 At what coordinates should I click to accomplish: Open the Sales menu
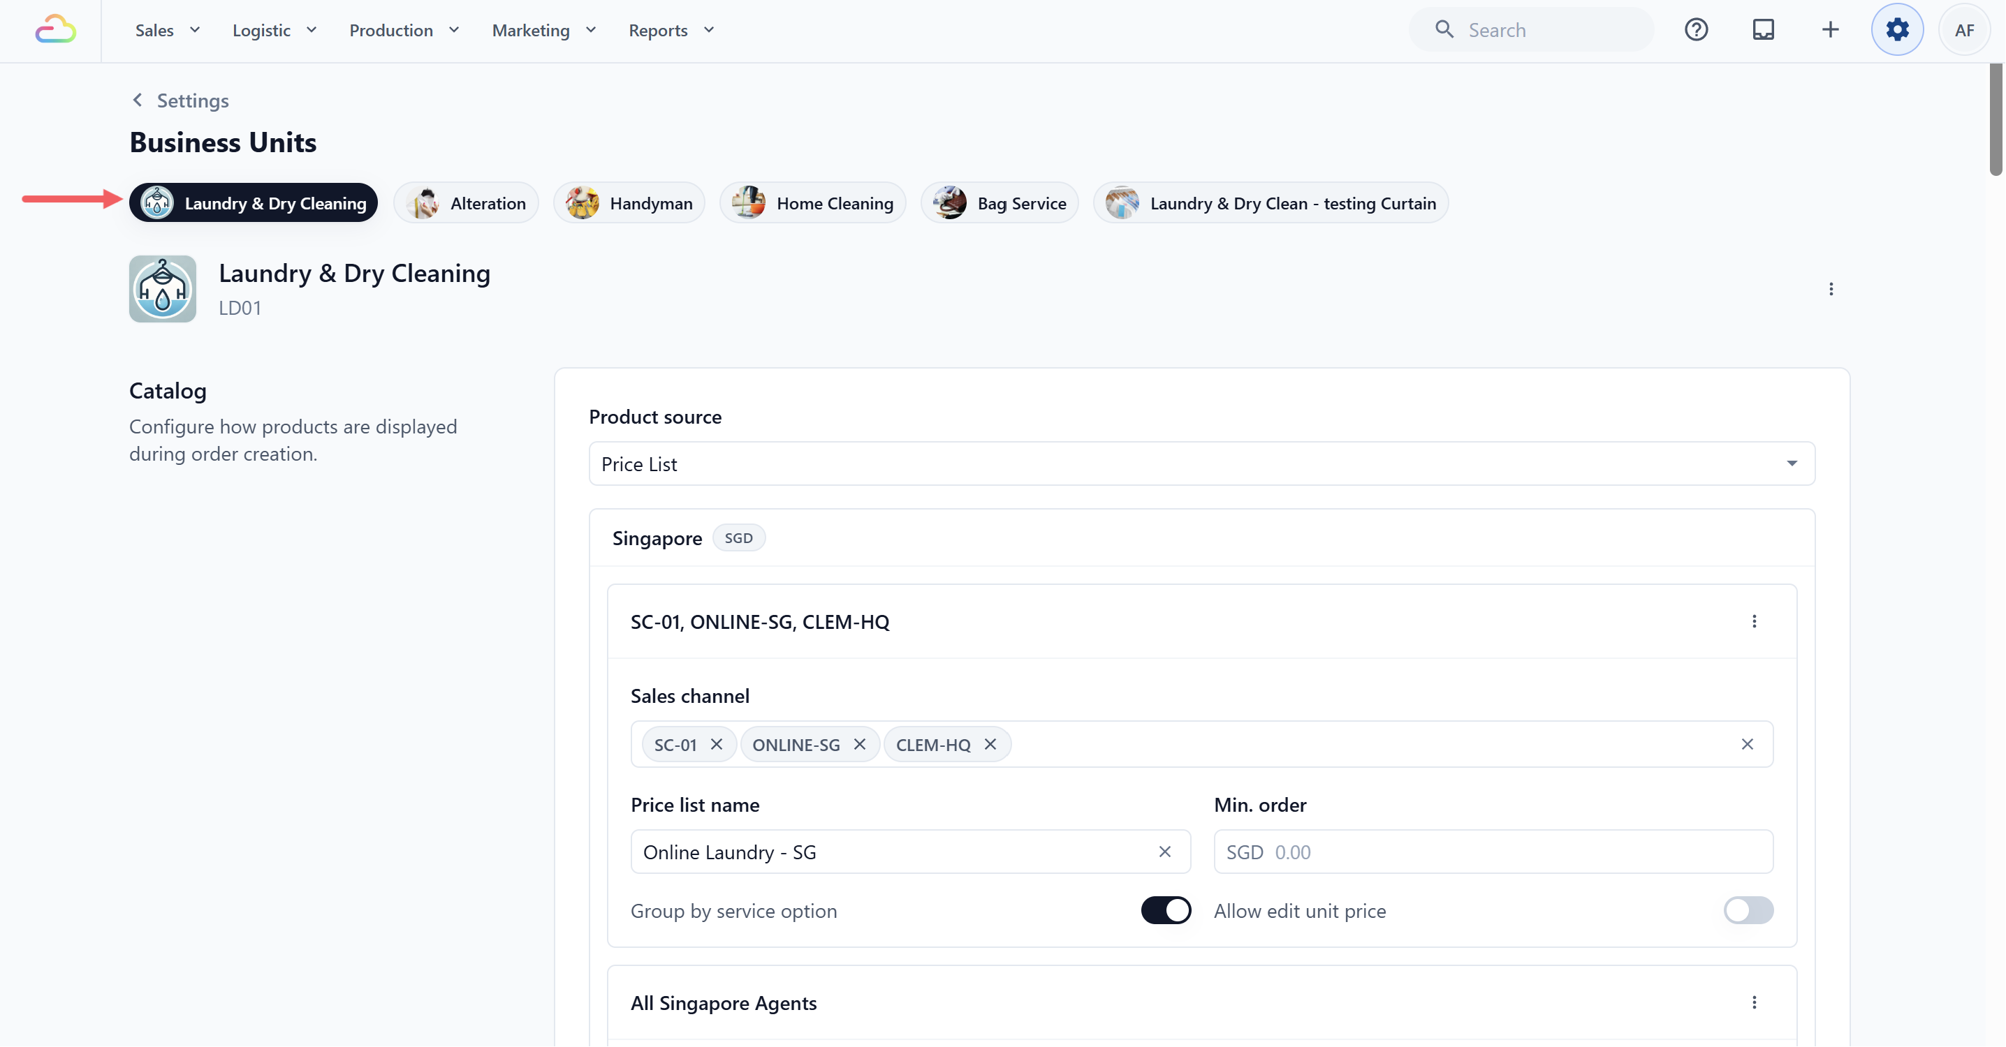pos(168,30)
